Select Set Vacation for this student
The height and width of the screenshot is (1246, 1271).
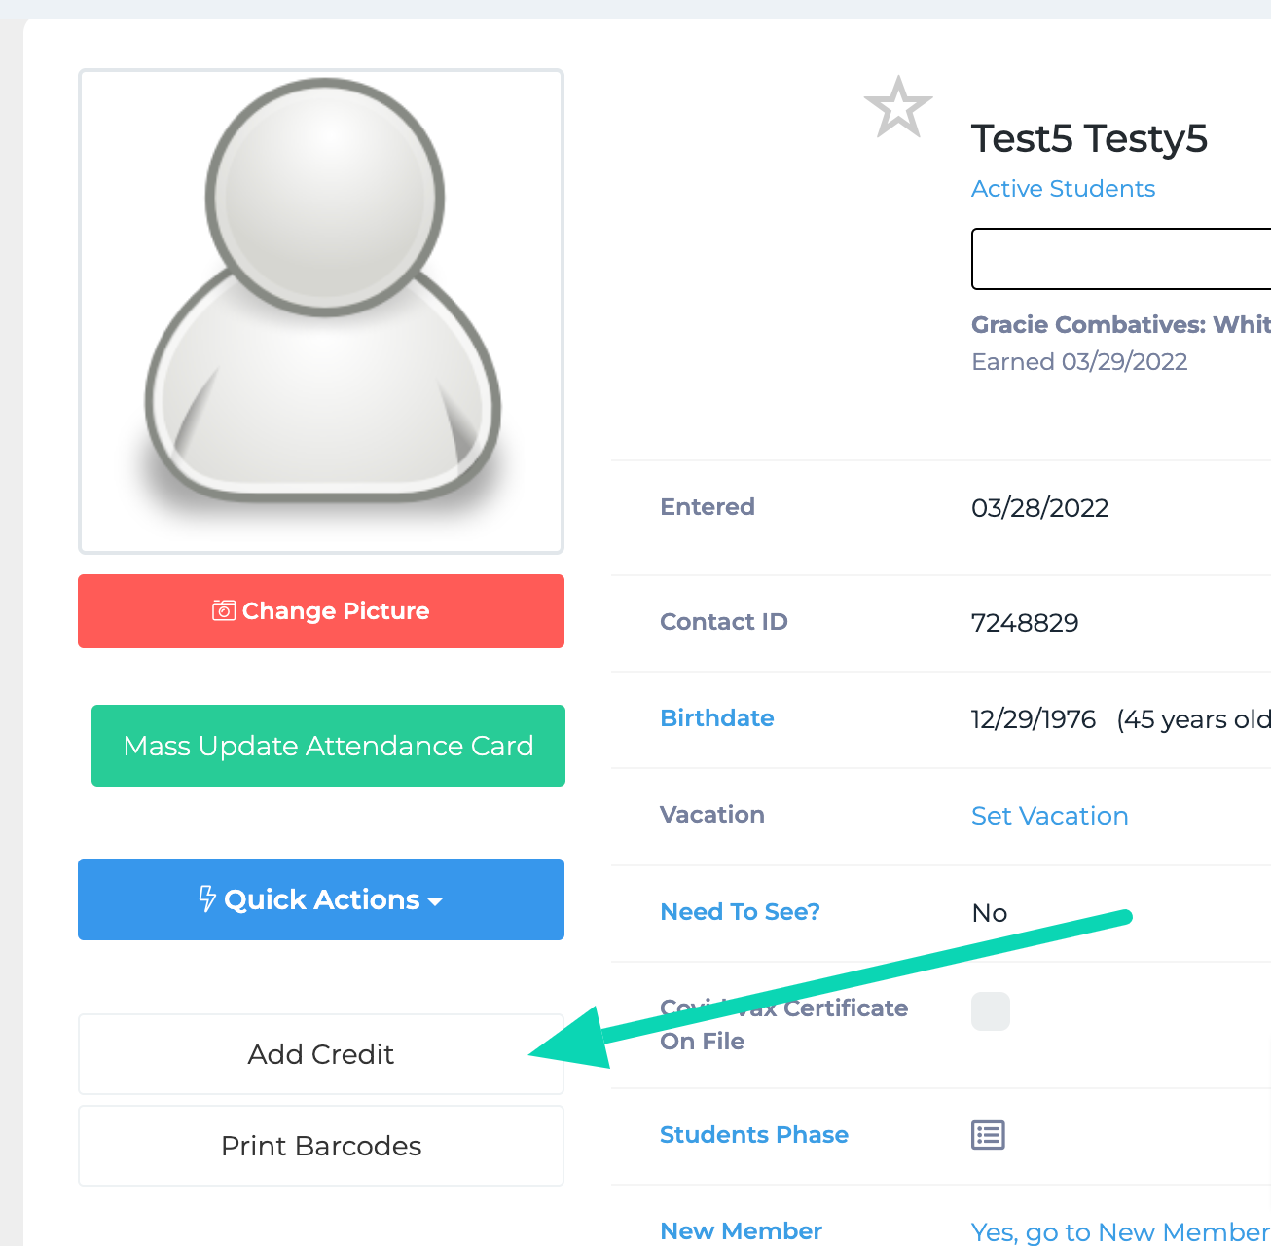pyautogui.click(x=1049, y=816)
